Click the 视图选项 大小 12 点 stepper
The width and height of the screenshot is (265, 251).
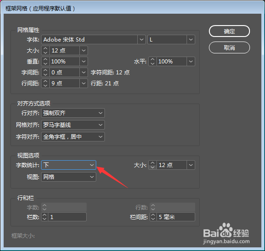pos(152,165)
